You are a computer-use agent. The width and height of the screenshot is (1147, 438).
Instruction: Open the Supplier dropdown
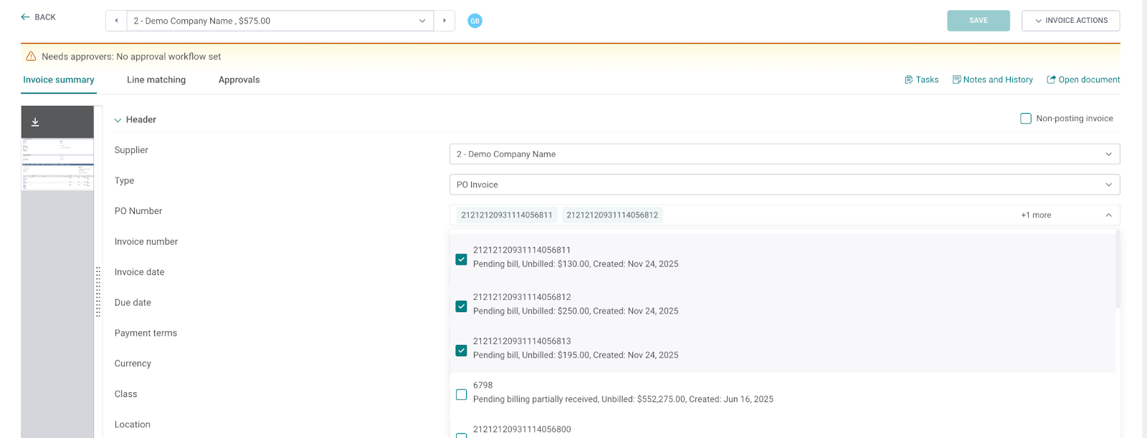coord(784,154)
